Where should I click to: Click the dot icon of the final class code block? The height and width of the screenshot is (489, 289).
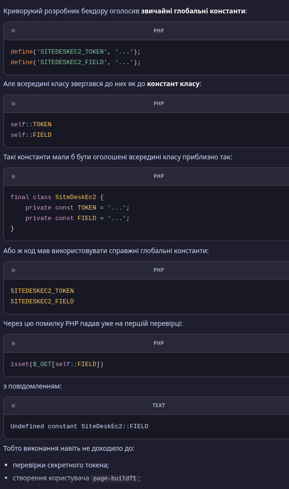tap(13, 176)
